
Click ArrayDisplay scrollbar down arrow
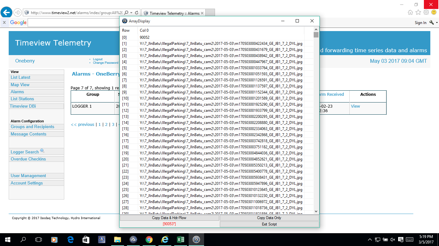tap(316, 211)
